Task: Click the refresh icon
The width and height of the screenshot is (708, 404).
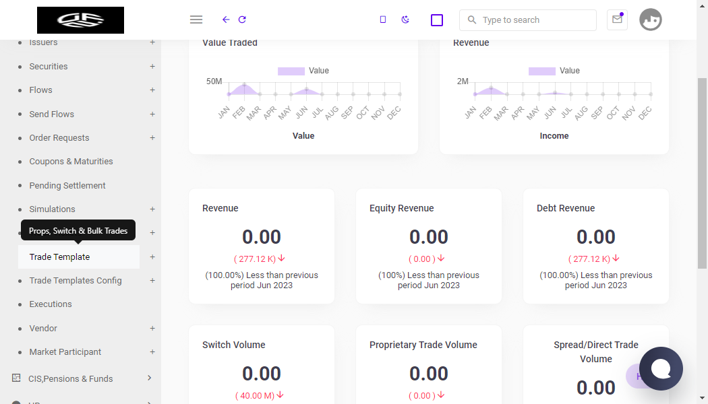Action: (242, 20)
